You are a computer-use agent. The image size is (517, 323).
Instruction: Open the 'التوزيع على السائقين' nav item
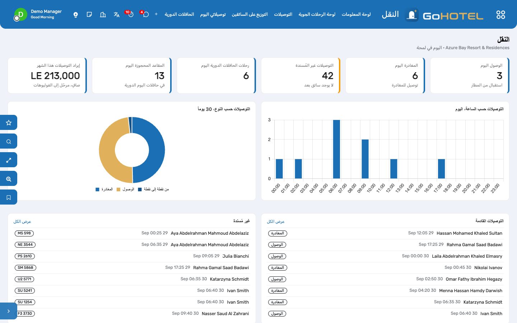pyautogui.click(x=250, y=14)
